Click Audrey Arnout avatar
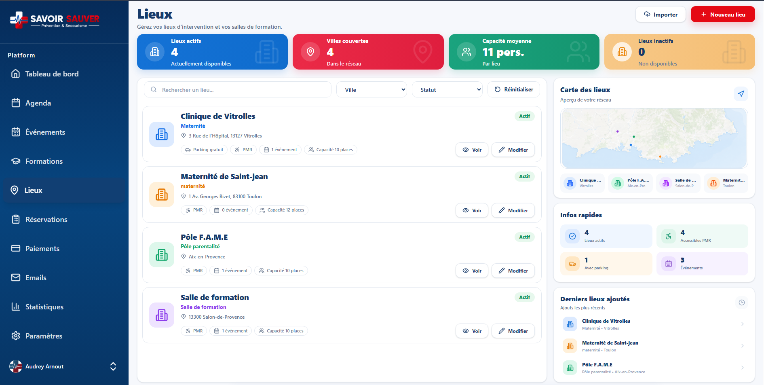764x385 pixels. pos(16,366)
